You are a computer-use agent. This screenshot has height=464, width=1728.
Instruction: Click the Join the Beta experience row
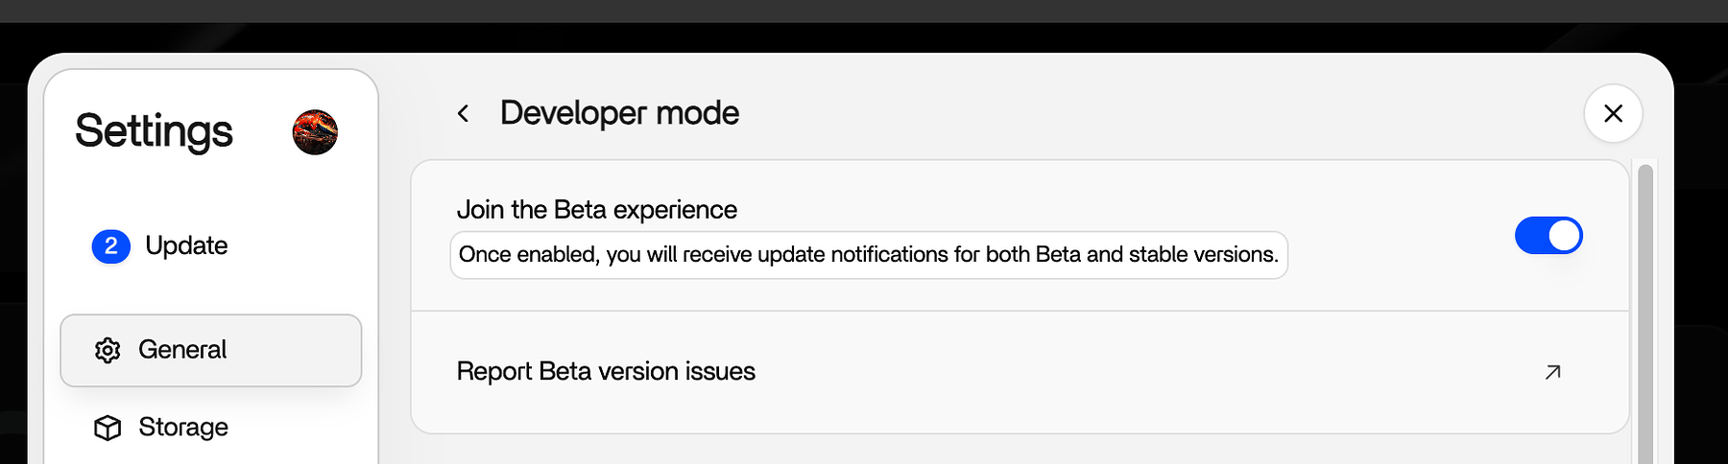tap(1020, 236)
